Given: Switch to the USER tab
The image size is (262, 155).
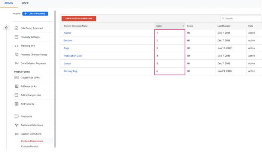Looking at the screenshot, I should click(25, 3).
